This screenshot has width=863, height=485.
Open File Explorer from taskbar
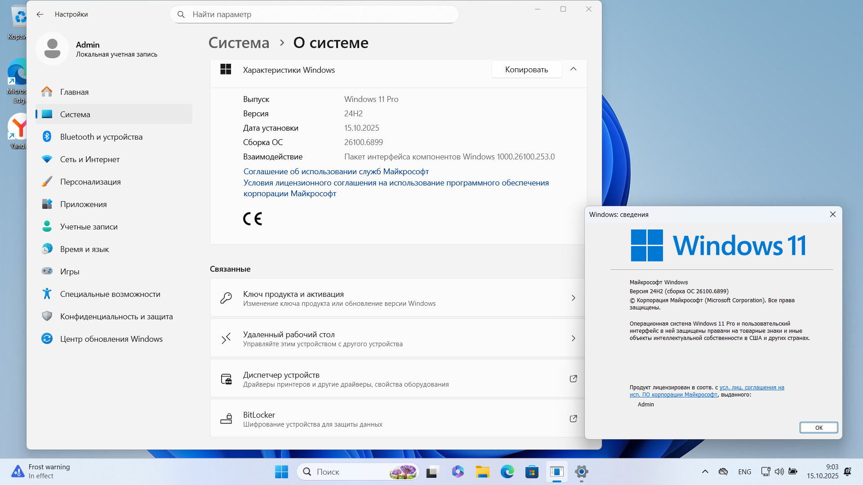(483, 472)
